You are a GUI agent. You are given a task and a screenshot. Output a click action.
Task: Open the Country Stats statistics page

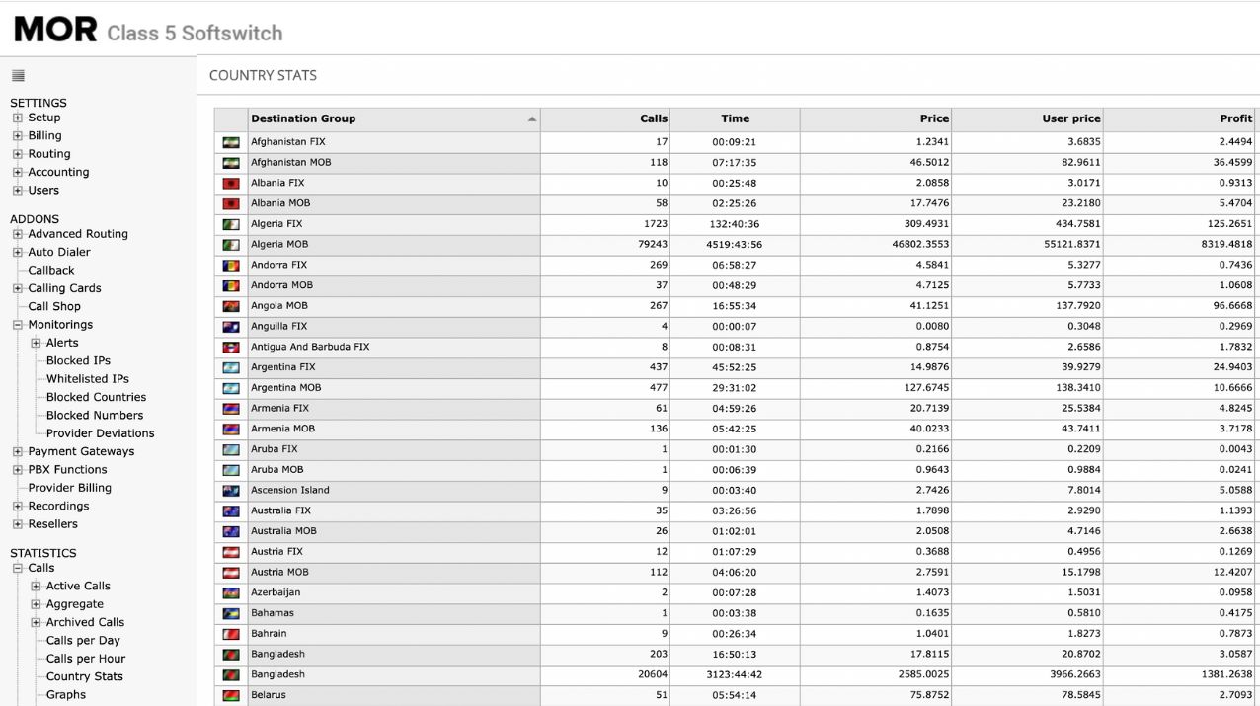click(85, 676)
